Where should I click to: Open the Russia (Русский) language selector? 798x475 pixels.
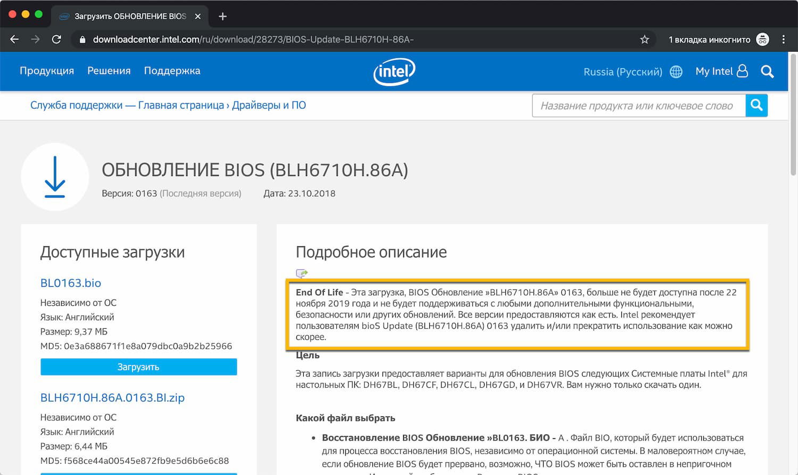(x=623, y=71)
